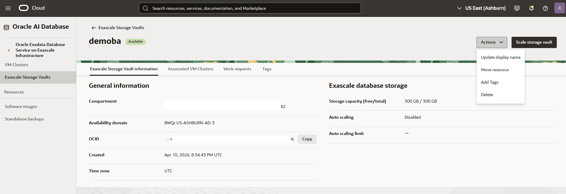Click the Oracle AI Database icon
The height and width of the screenshot is (194, 566).
(7, 27)
